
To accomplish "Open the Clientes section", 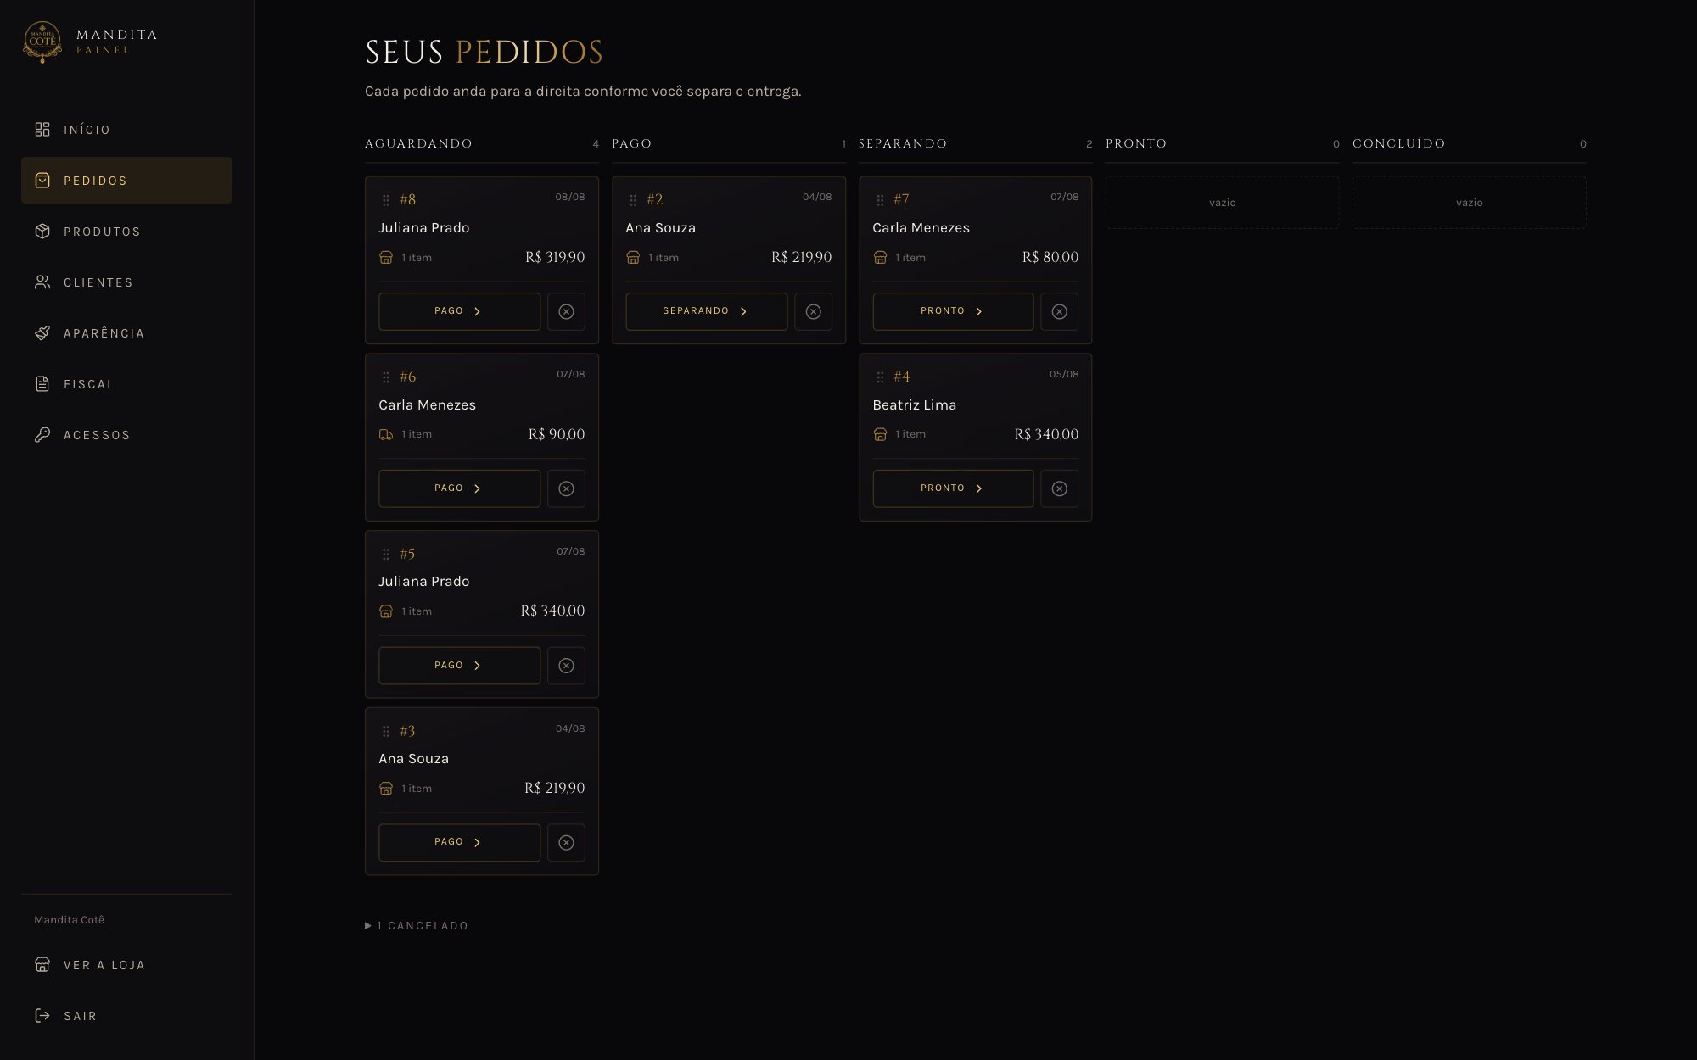I will click(126, 282).
